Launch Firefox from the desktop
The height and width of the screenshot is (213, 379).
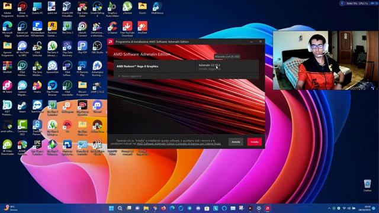click(37, 87)
